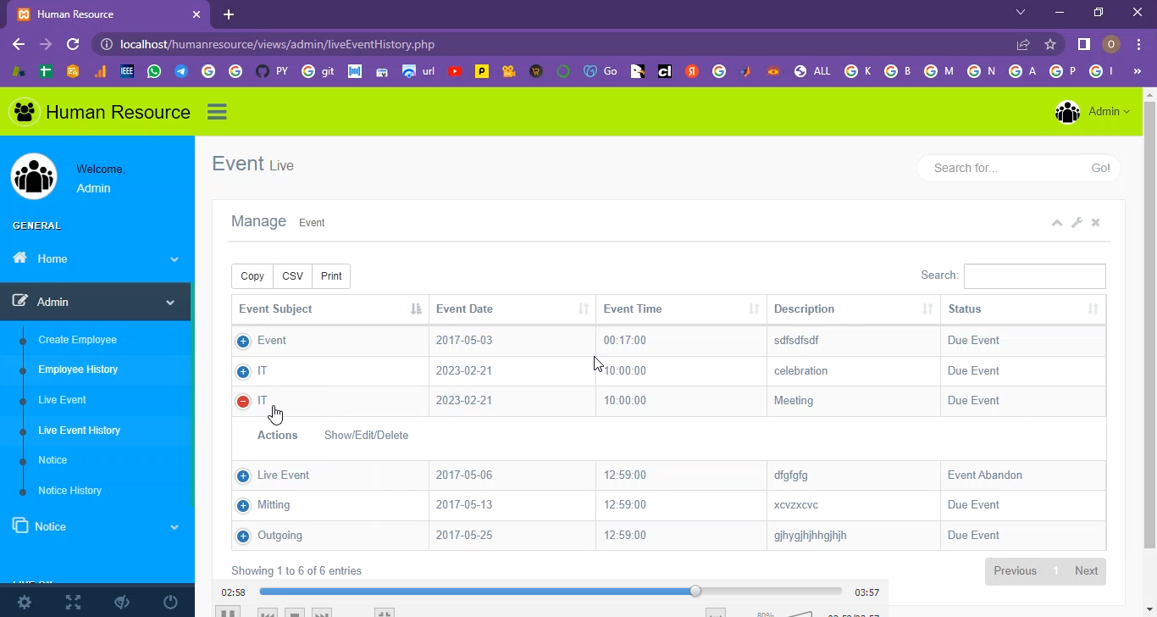Reload the page in browser

73,44
